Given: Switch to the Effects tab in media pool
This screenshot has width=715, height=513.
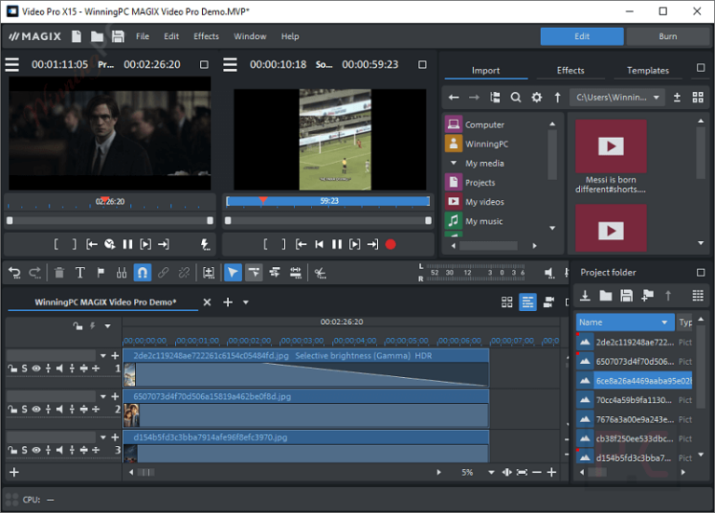Looking at the screenshot, I should coord(571,70).
